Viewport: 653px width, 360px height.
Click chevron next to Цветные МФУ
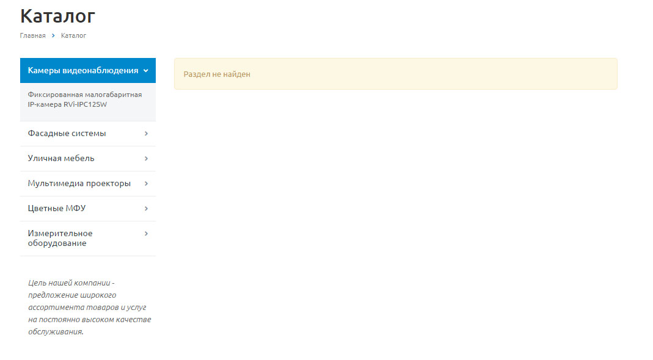[146, 209]
